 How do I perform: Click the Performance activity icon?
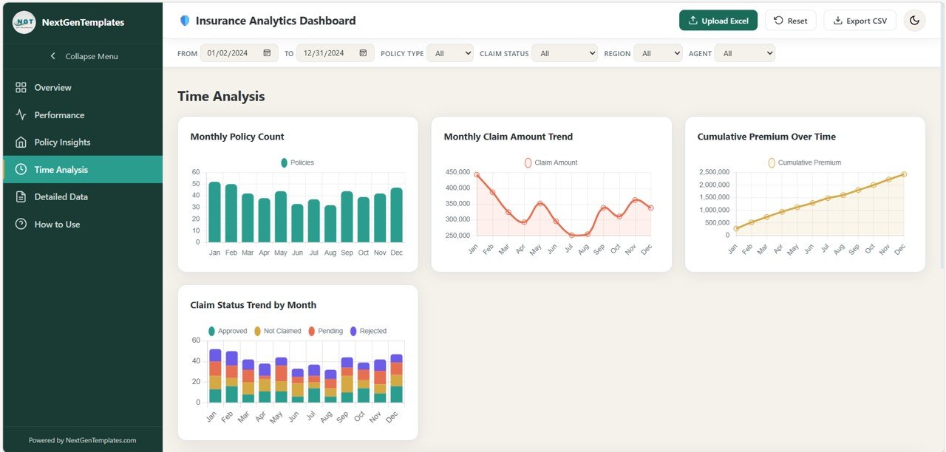(x=22, y=114)
